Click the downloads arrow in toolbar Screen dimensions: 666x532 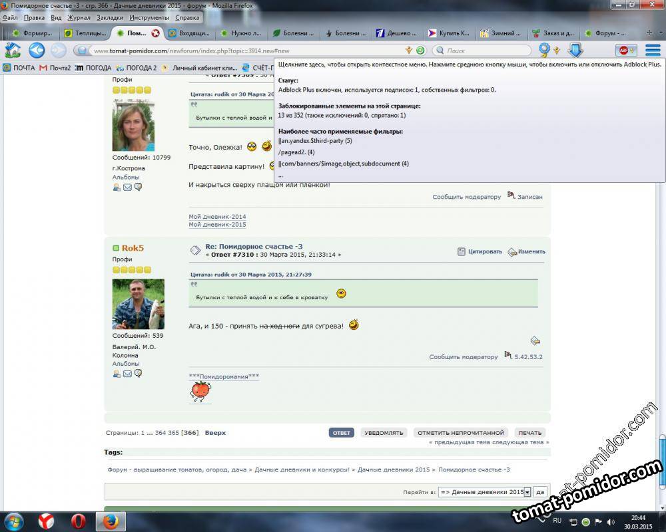click(575, 50)
